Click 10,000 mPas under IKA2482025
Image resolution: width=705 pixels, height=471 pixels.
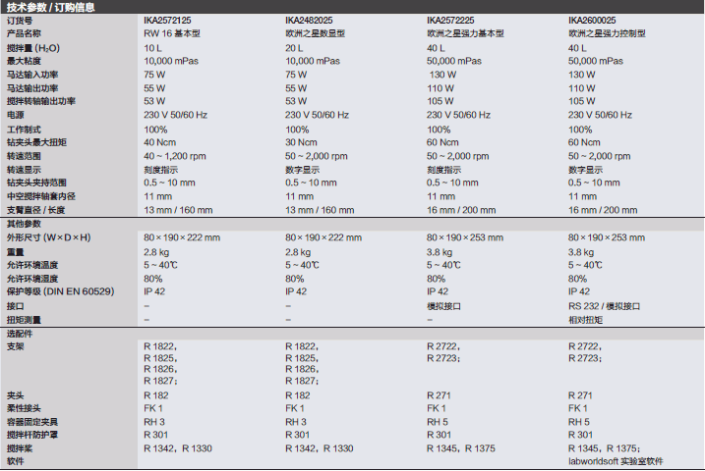tap(313, 61)
